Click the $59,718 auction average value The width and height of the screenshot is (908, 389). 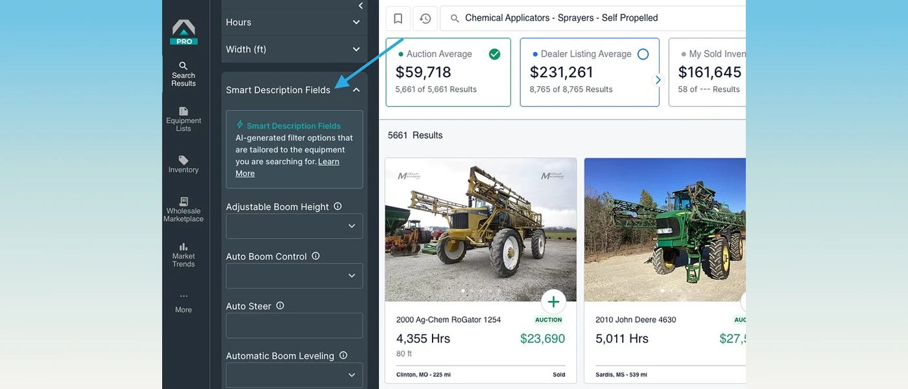(x=423, y=72)
